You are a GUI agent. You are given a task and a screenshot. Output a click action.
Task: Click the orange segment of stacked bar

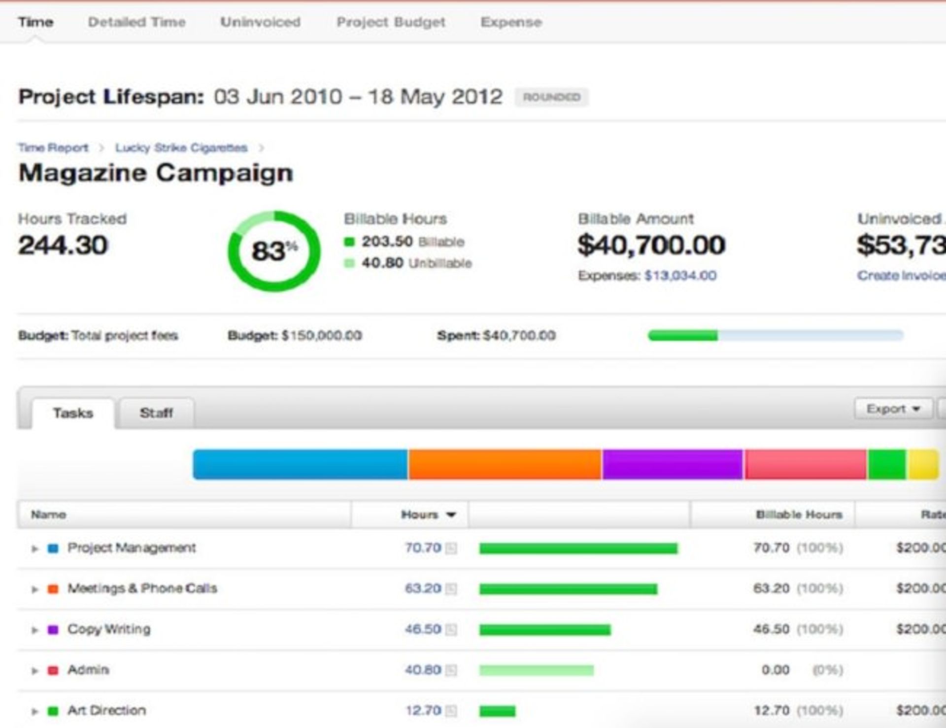click(505, 464)
